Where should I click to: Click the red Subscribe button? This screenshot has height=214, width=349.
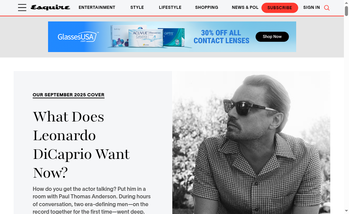click(279, 8)
